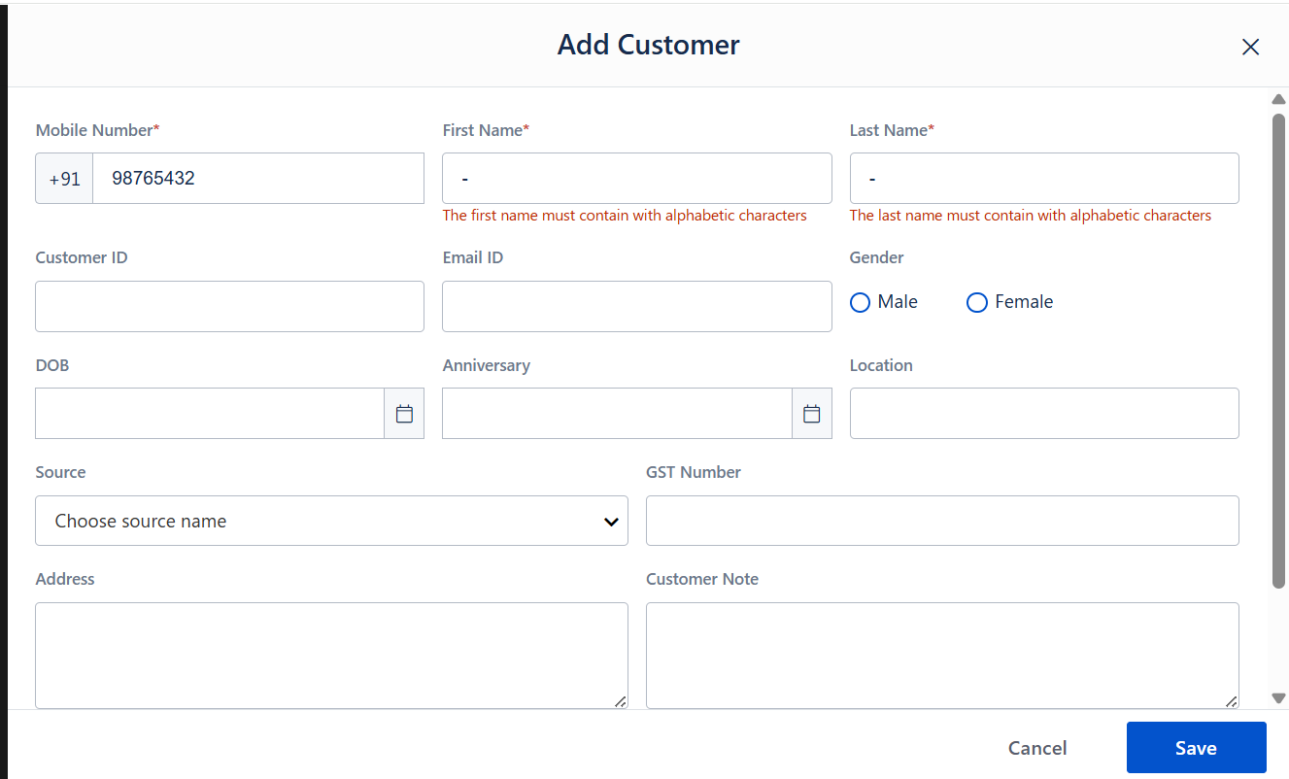Click the +91 country code prefix
This screenshot has width=1289, height=779.
pyautogui.click(x=64, y=179)
